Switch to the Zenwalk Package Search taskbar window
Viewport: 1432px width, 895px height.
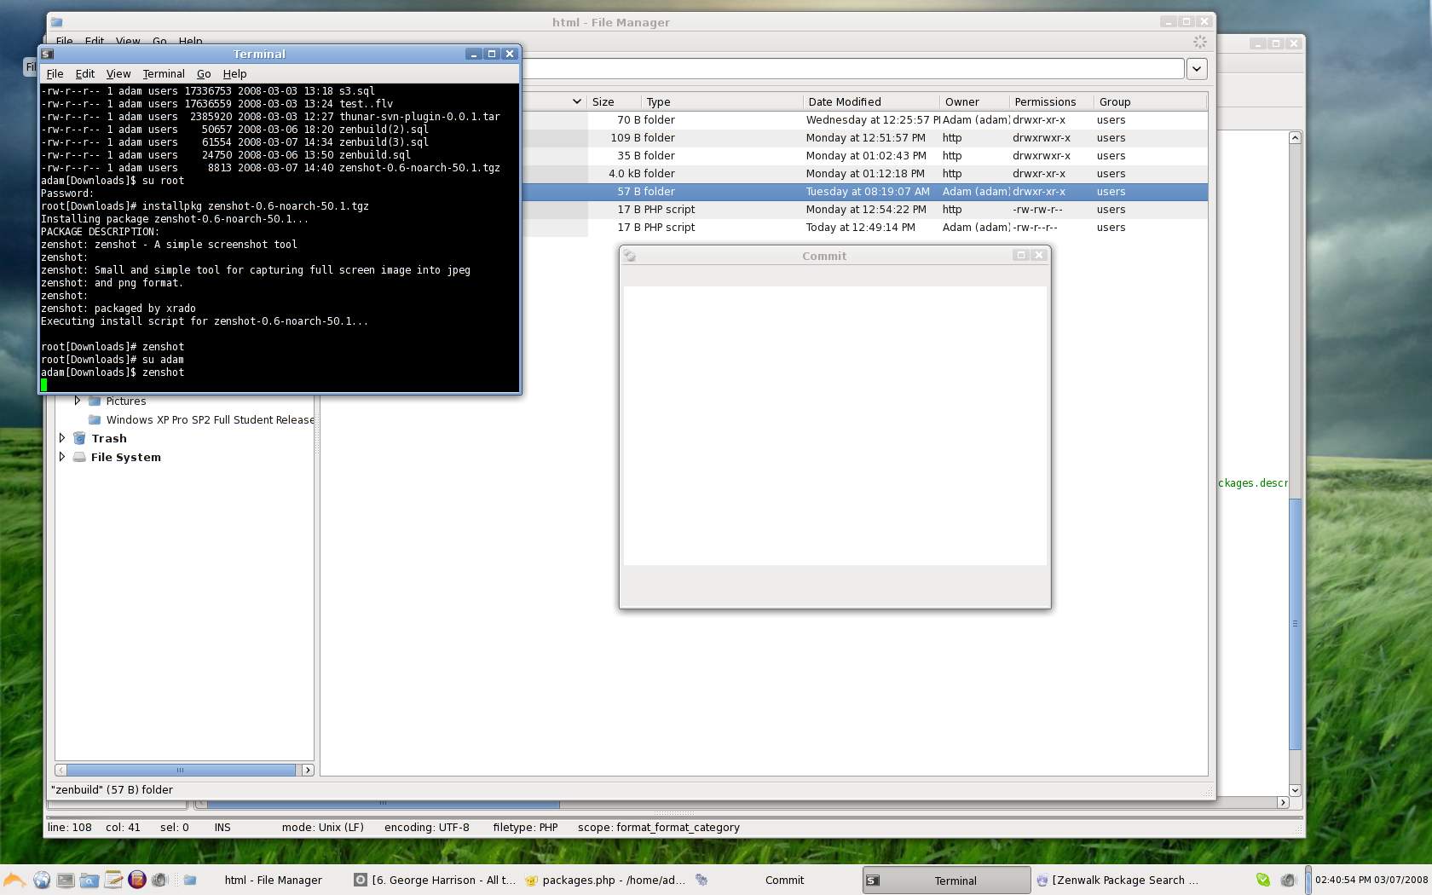(x=1117, y=880)
